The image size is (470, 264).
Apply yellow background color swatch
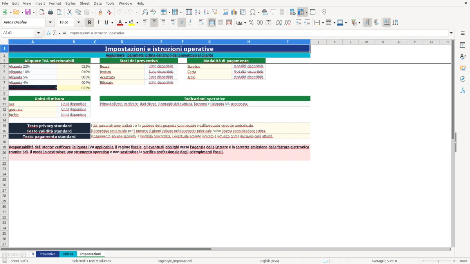(132, 23)
